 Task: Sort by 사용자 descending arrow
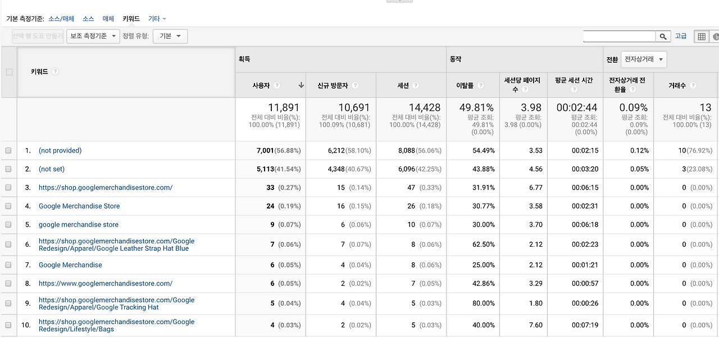click(301, 85)
